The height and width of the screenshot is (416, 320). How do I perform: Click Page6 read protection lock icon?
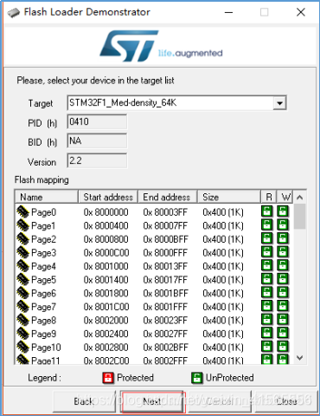266,292
